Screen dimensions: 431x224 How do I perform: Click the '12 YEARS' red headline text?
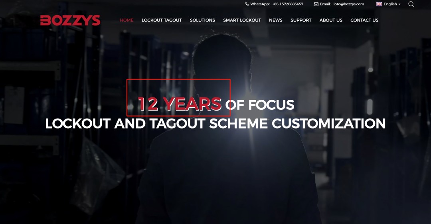pos(180,104)
